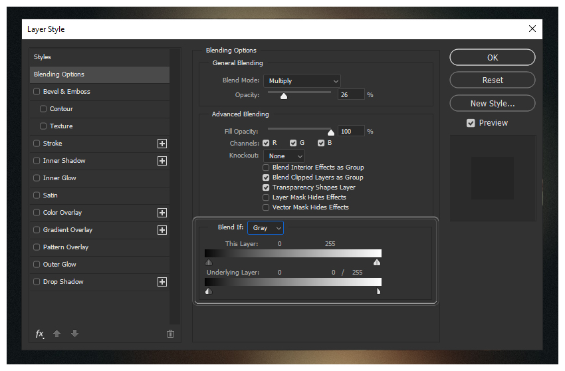Viewport: 565px width, 371px height.
Task: Open the fx effects menu icon
Action: point(40,334)
